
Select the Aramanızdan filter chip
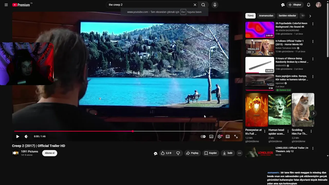point(266,16)
